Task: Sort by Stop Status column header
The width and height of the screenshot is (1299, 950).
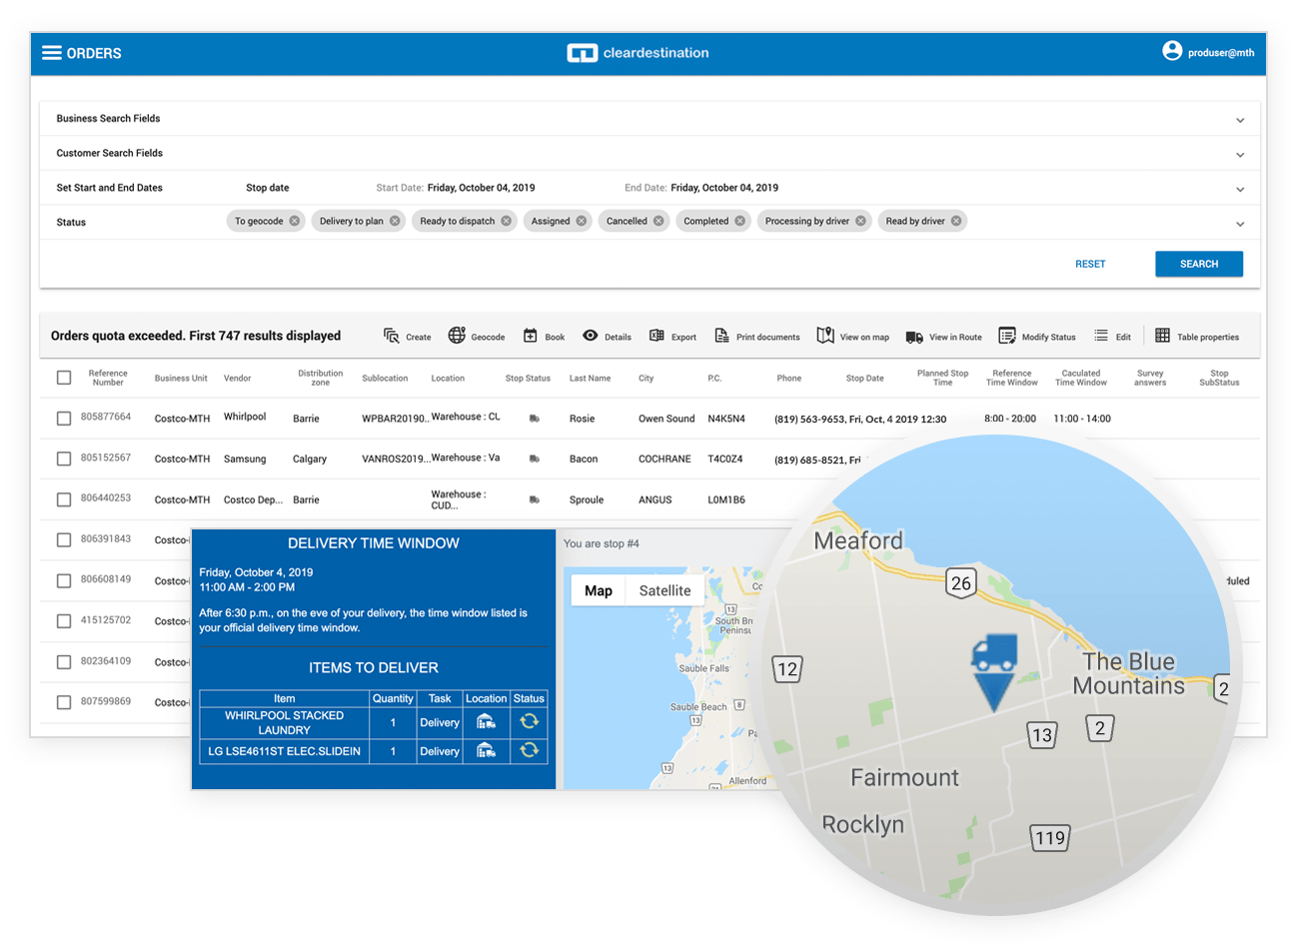Action: [x=528, y=379]
